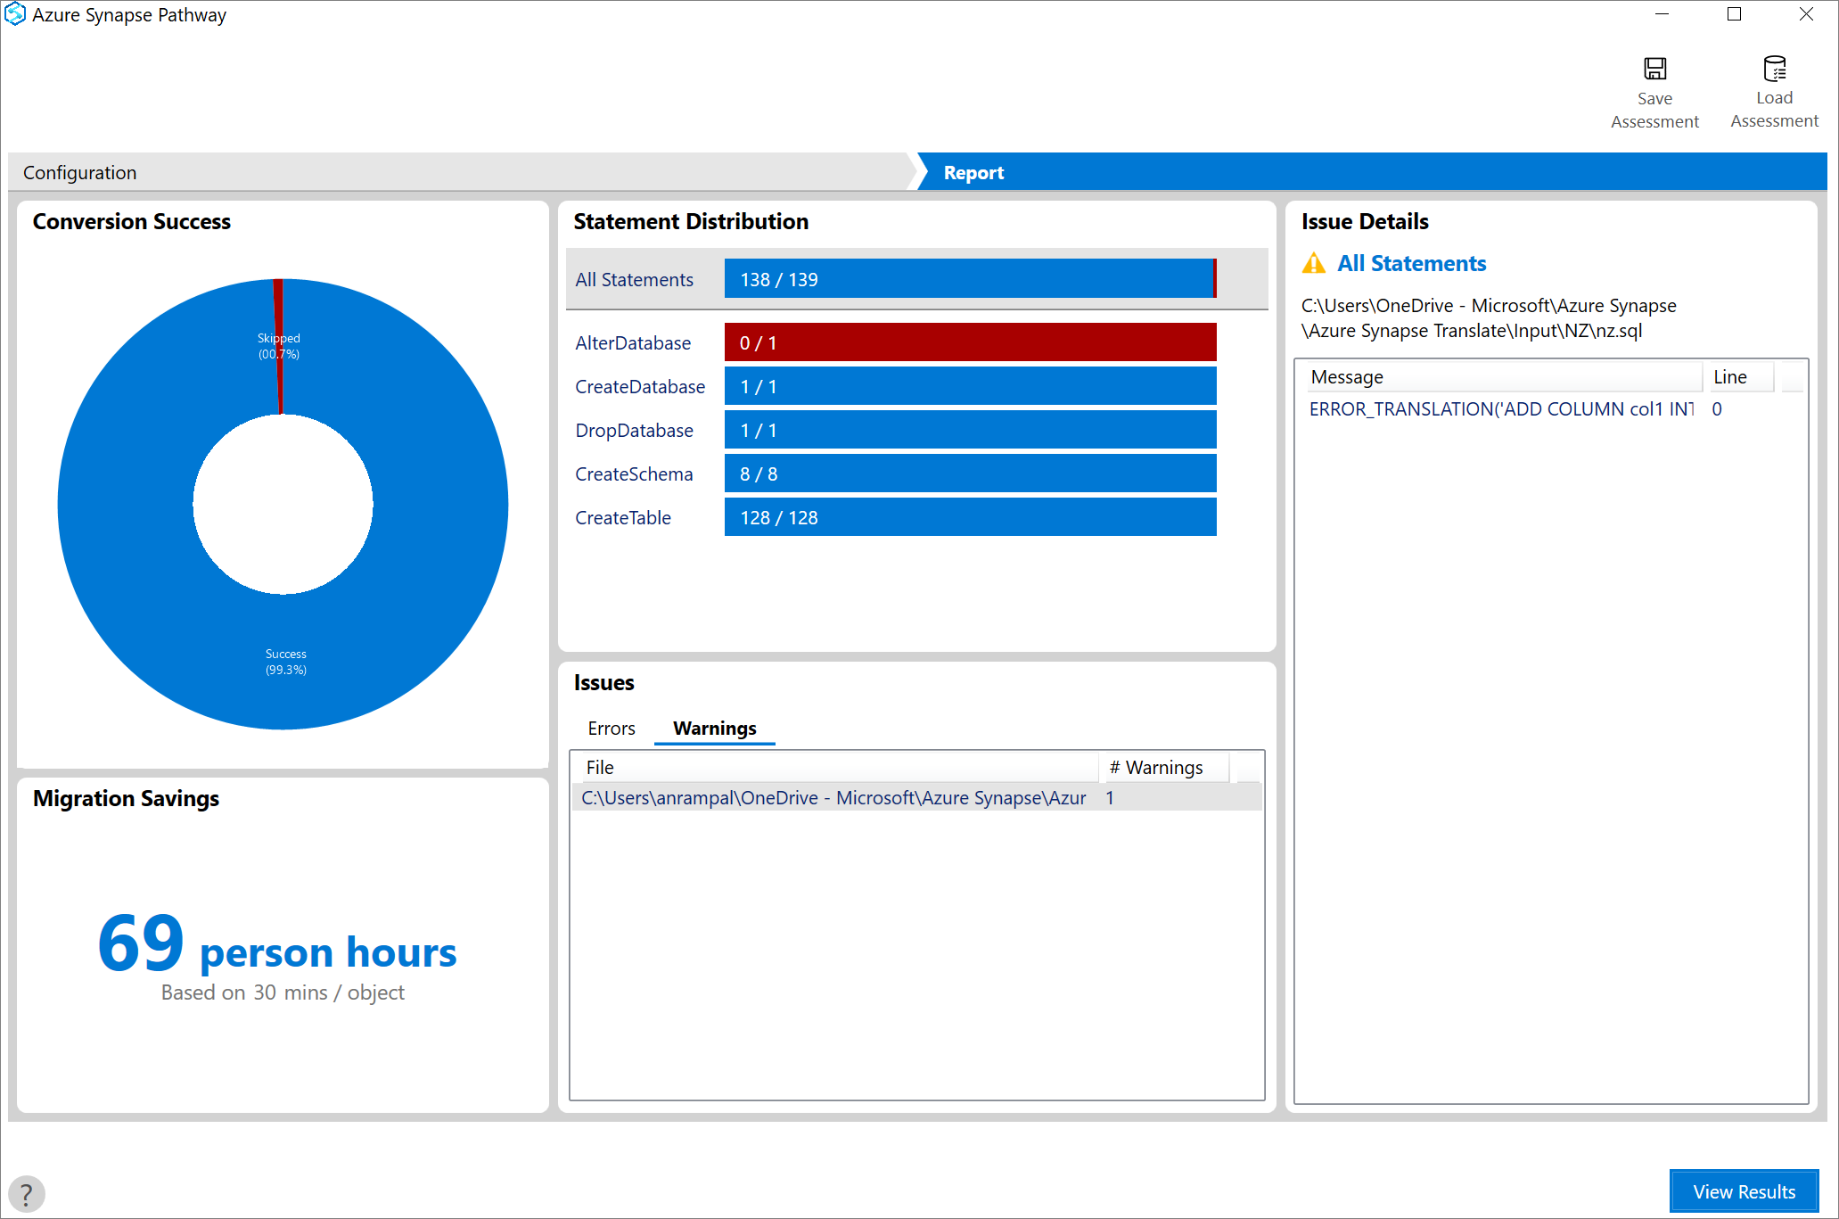Click the CreateTable statement row icon
This screenshot has height=1219, width=1839.
pos(624,517)
